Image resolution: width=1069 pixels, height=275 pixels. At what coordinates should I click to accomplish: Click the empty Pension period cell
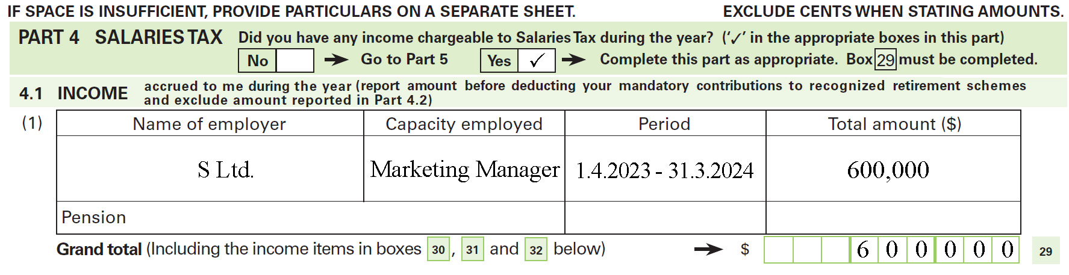[x=665, y=218]
